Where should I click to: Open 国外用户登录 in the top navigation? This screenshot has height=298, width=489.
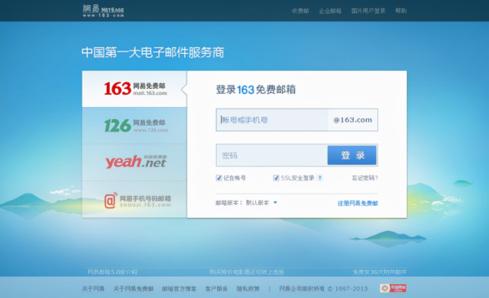point(368,11)
